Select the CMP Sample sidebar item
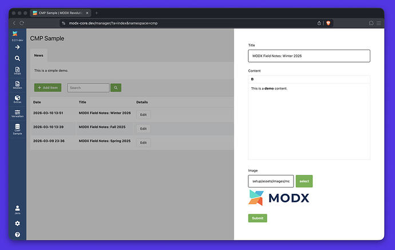 pos(17,128)
